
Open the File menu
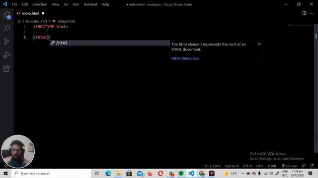click(14, 4)
